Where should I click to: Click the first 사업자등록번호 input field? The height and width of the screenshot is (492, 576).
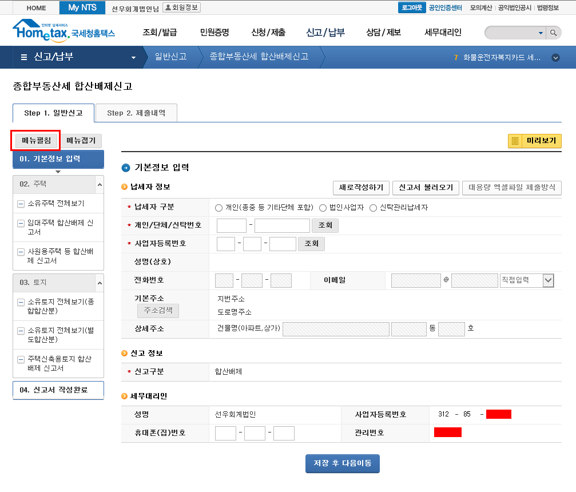coord(226,244)
